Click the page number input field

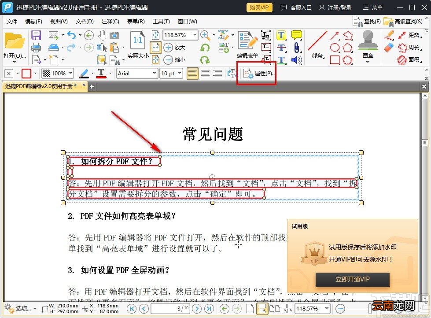[x=170, y=309]
